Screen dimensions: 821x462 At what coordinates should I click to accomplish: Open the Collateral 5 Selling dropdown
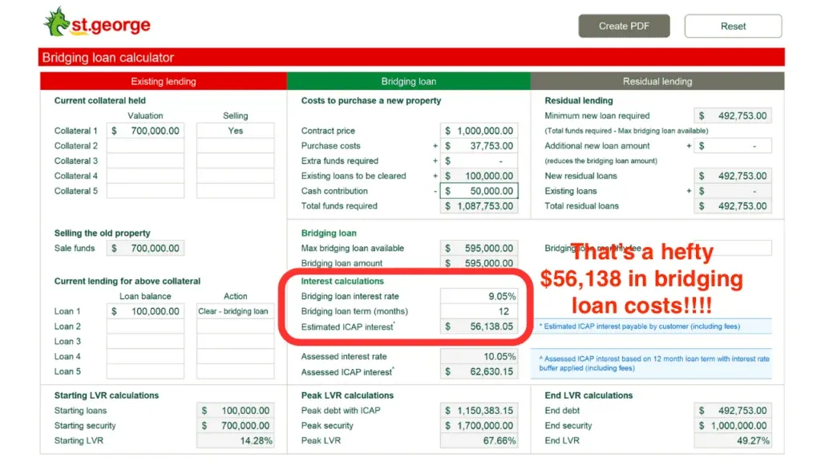click(x=235, y=191)
